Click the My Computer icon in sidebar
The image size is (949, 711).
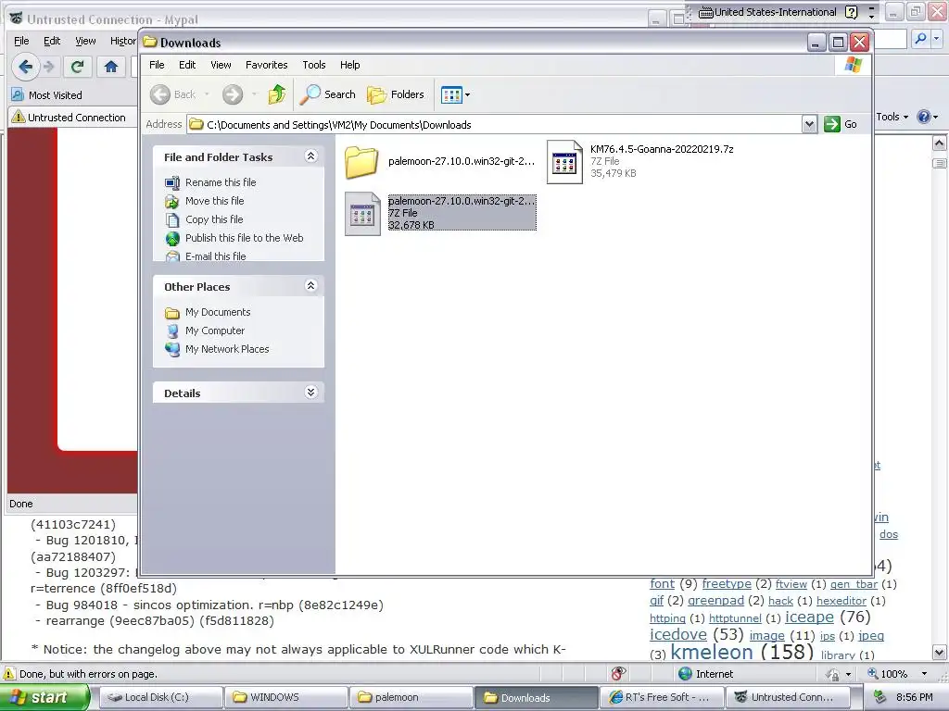pos(172,331)
